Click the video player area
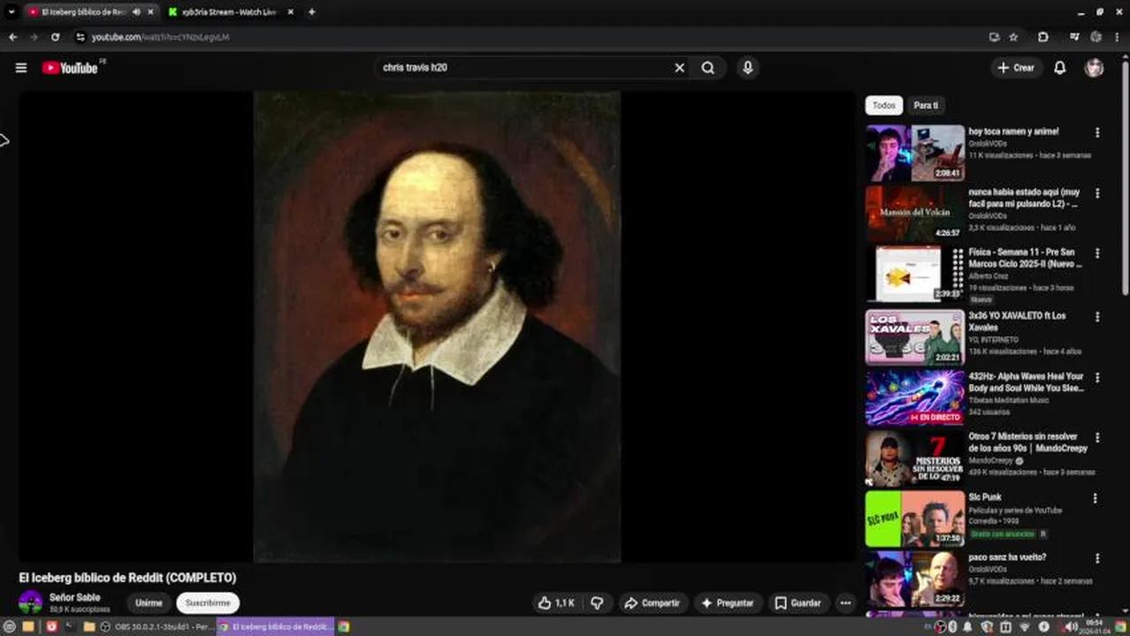Screen dimensions: 1130x636 [437, 327]
